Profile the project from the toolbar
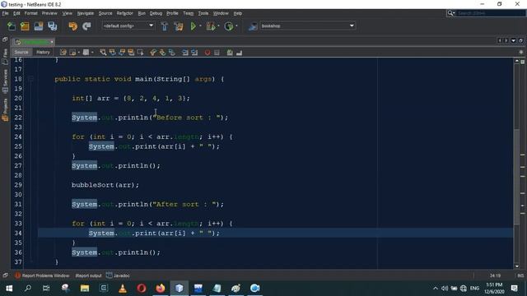The height and width of the screenshot is (296, 527). [229, 25]
